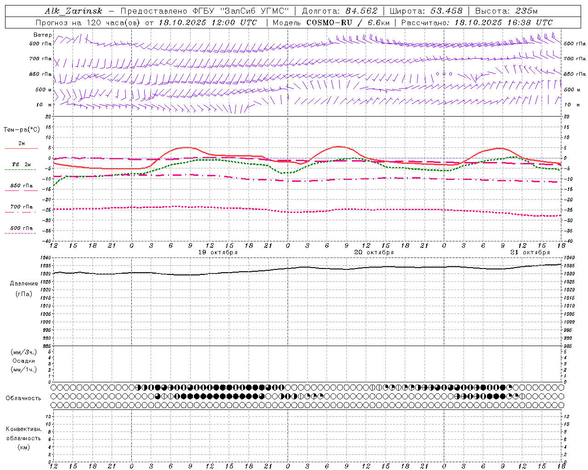Click lowercase "облачность" under "Конвективн."

coord(24,438)
